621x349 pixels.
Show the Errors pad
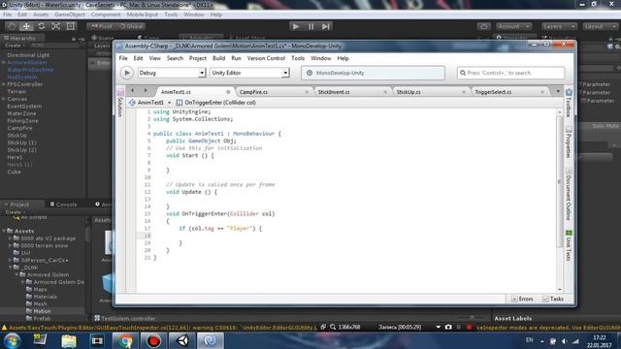pyautogui.click(x=522, y=299)
